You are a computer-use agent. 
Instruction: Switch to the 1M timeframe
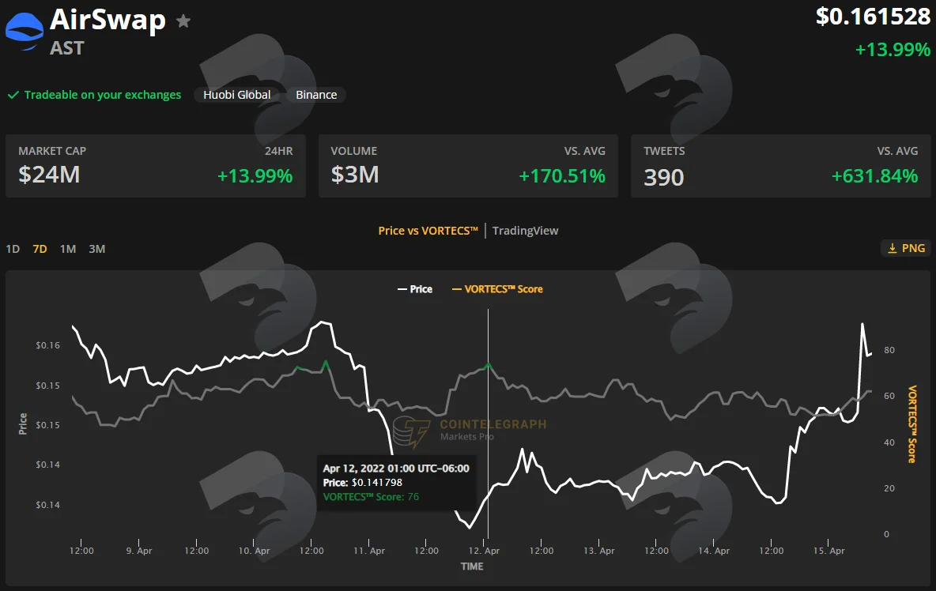click(x=68, y=249)
